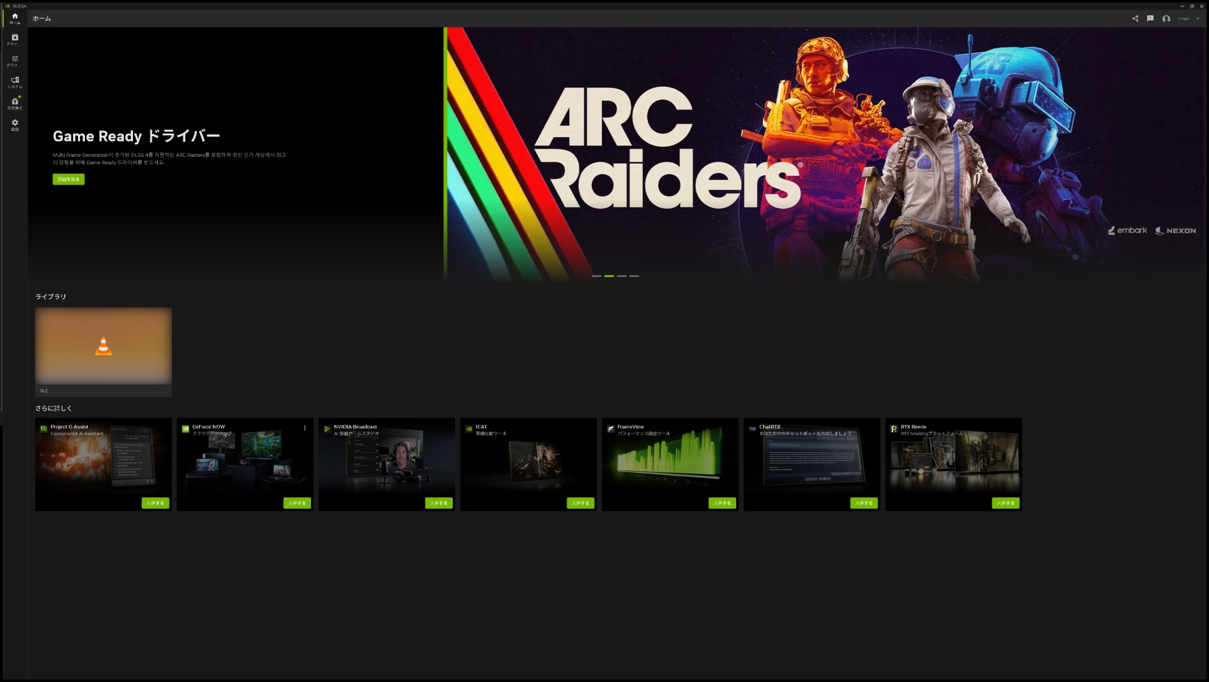Open the i-nori account dropdown
The height and width of the screenshot is (682, 1209).
[1186, 18]
